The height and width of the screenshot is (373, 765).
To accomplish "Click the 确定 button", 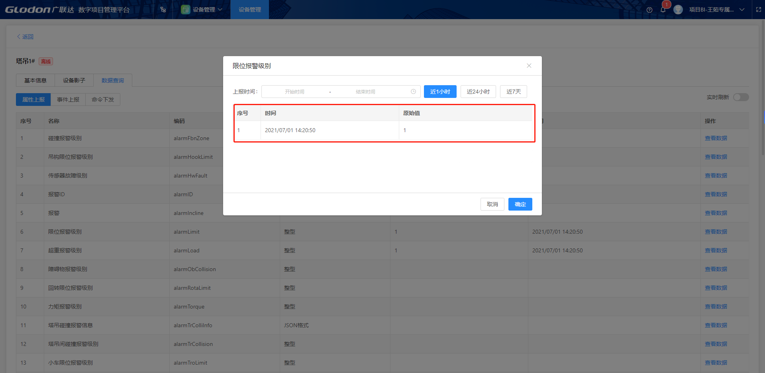I will point(520,204).
